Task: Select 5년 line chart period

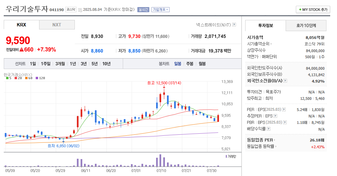Action: (x=95, y=64)
